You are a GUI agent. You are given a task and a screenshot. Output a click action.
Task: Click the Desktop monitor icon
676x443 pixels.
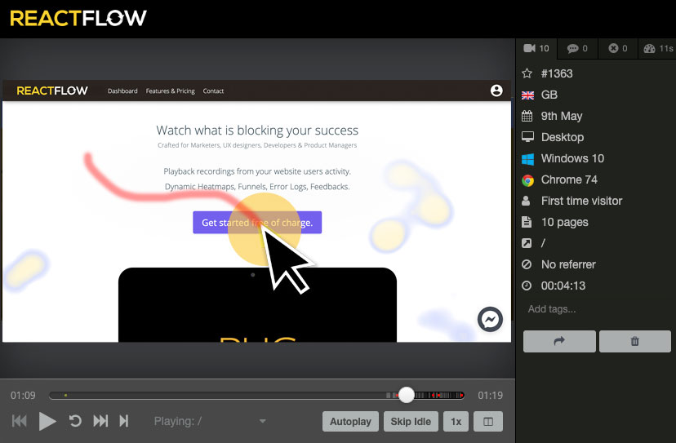click(x=527, y=137)
